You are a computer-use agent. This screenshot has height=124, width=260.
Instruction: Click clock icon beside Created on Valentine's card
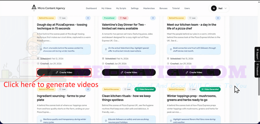point(103,63)
